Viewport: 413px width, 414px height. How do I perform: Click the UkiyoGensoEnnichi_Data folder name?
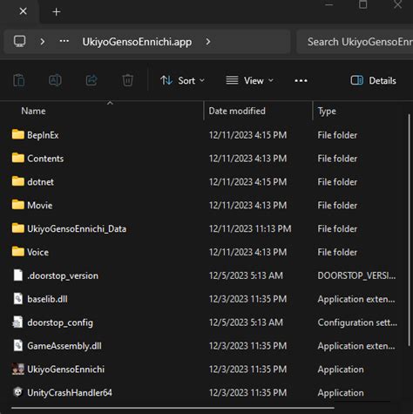[x=77, y=229]
